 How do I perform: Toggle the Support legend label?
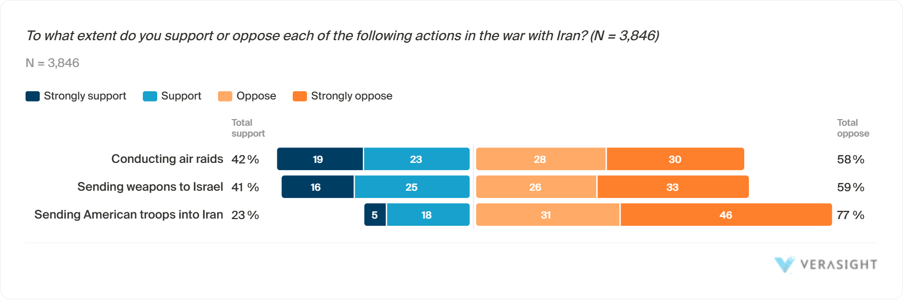(x=181, y=96)
